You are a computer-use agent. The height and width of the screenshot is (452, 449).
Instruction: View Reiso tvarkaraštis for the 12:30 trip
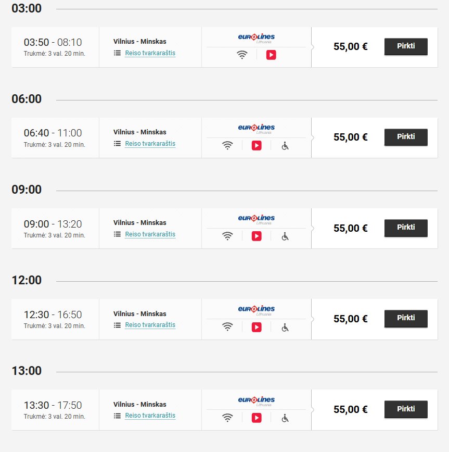pyautogui.click(x=150, y=325)
